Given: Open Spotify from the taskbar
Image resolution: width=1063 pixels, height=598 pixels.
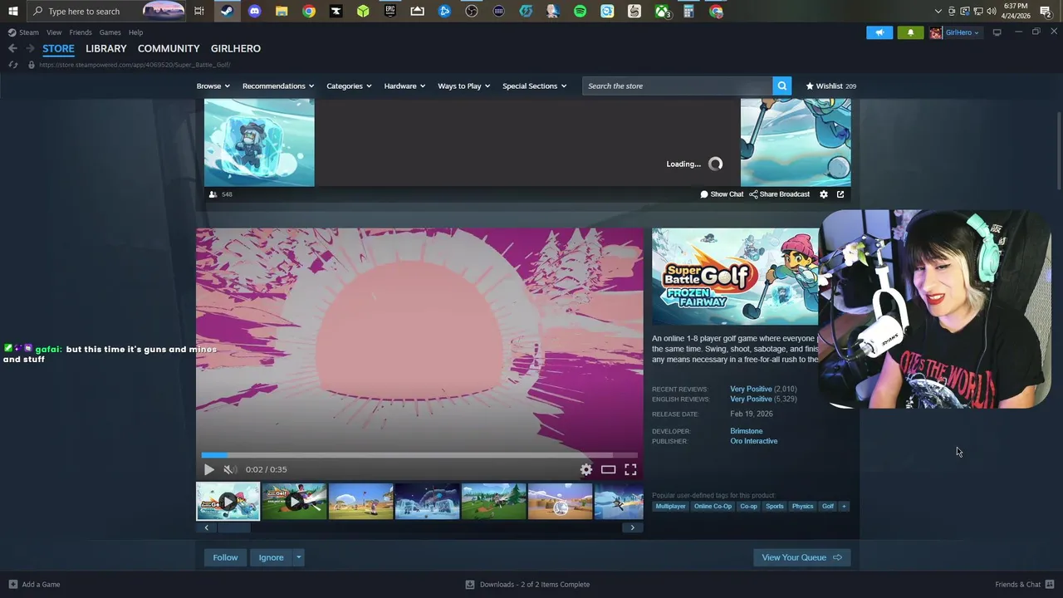Looking at the screenshot, I should 580,11.
